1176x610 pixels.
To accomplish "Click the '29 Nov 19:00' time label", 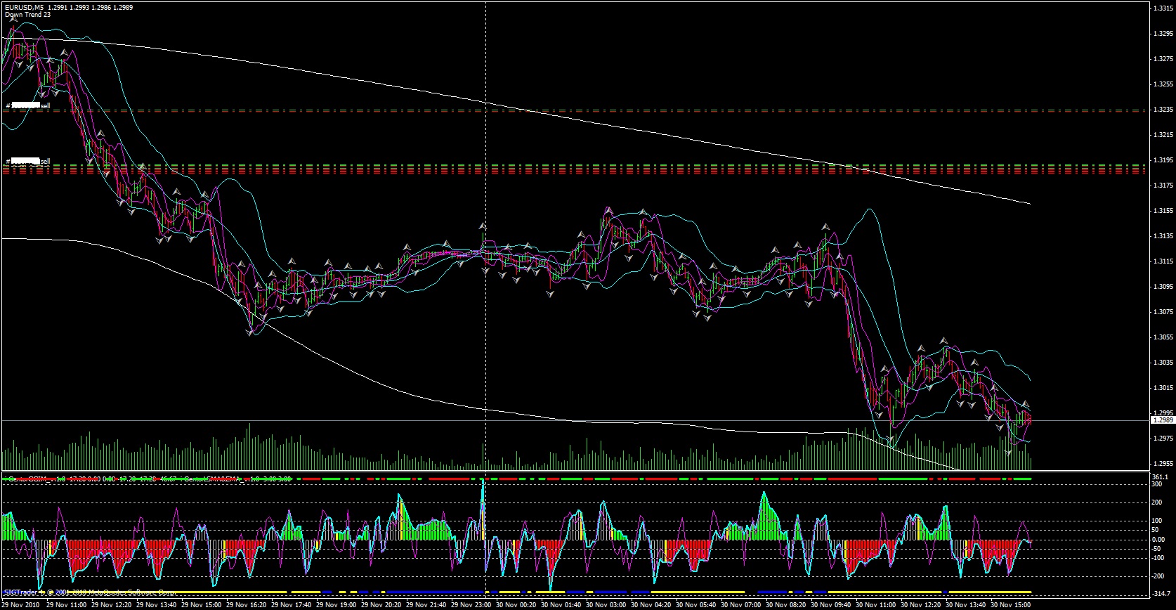I will coord(337,604).
